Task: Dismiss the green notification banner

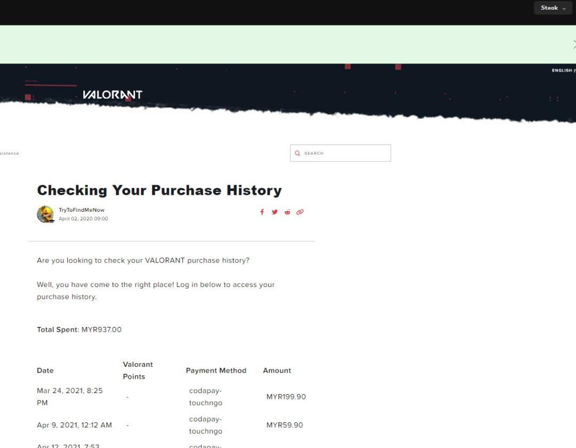Action: click(x=573, y=44)
